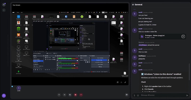Add a scene with plus icon
This screenshot has height=100, width=191.
34,70
